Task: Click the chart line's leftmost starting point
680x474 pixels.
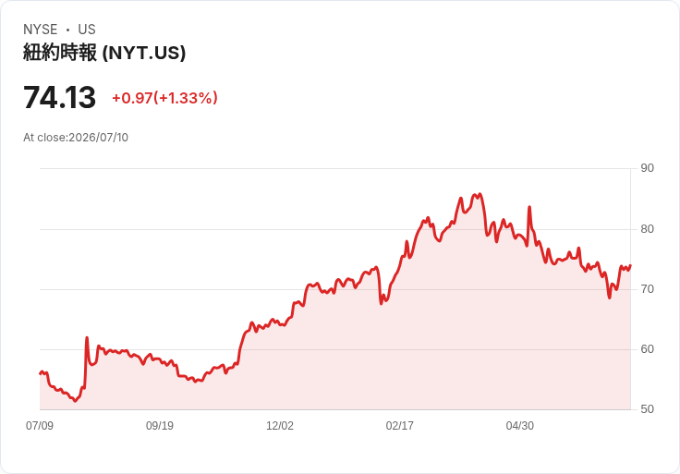Action: 40,373
